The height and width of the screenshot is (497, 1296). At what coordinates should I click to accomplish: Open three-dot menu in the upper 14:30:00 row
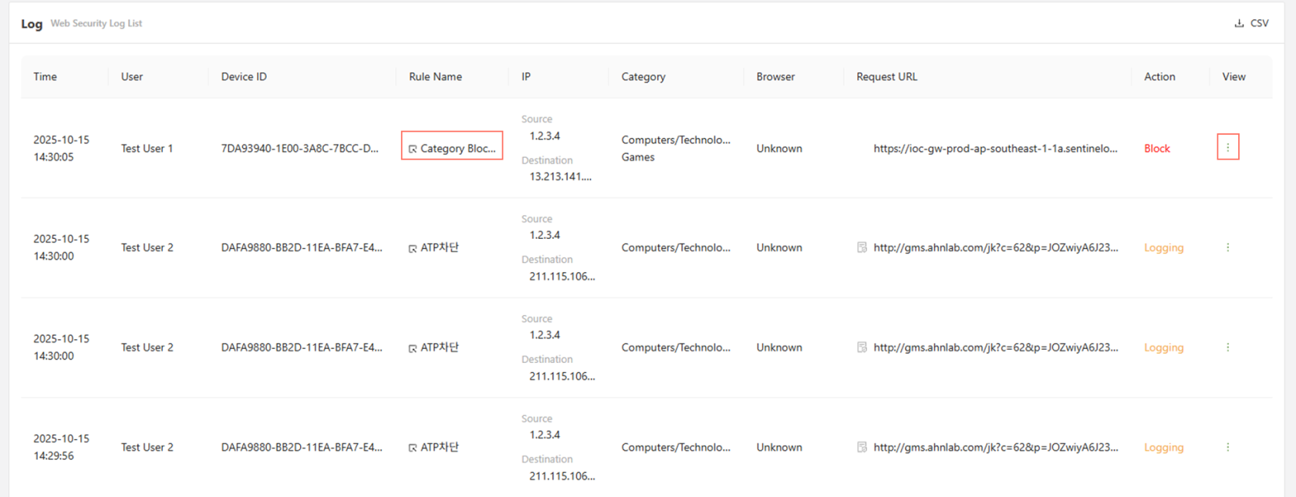[1227, 247]
